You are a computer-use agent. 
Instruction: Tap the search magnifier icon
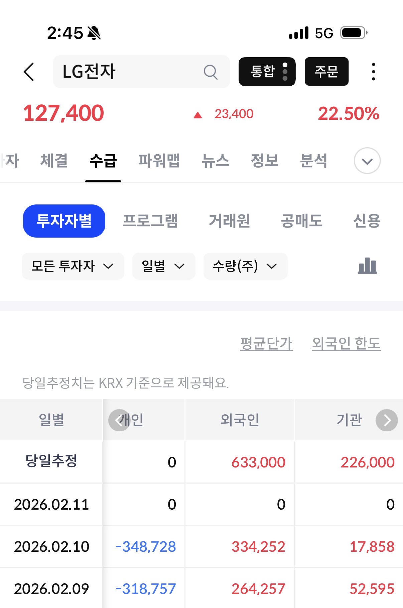click(211, 72)
